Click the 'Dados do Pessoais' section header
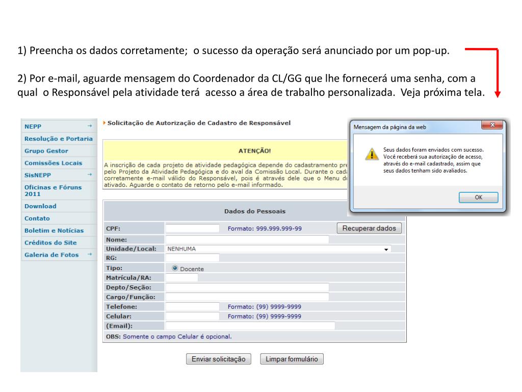522x392 pixels. 255,211
